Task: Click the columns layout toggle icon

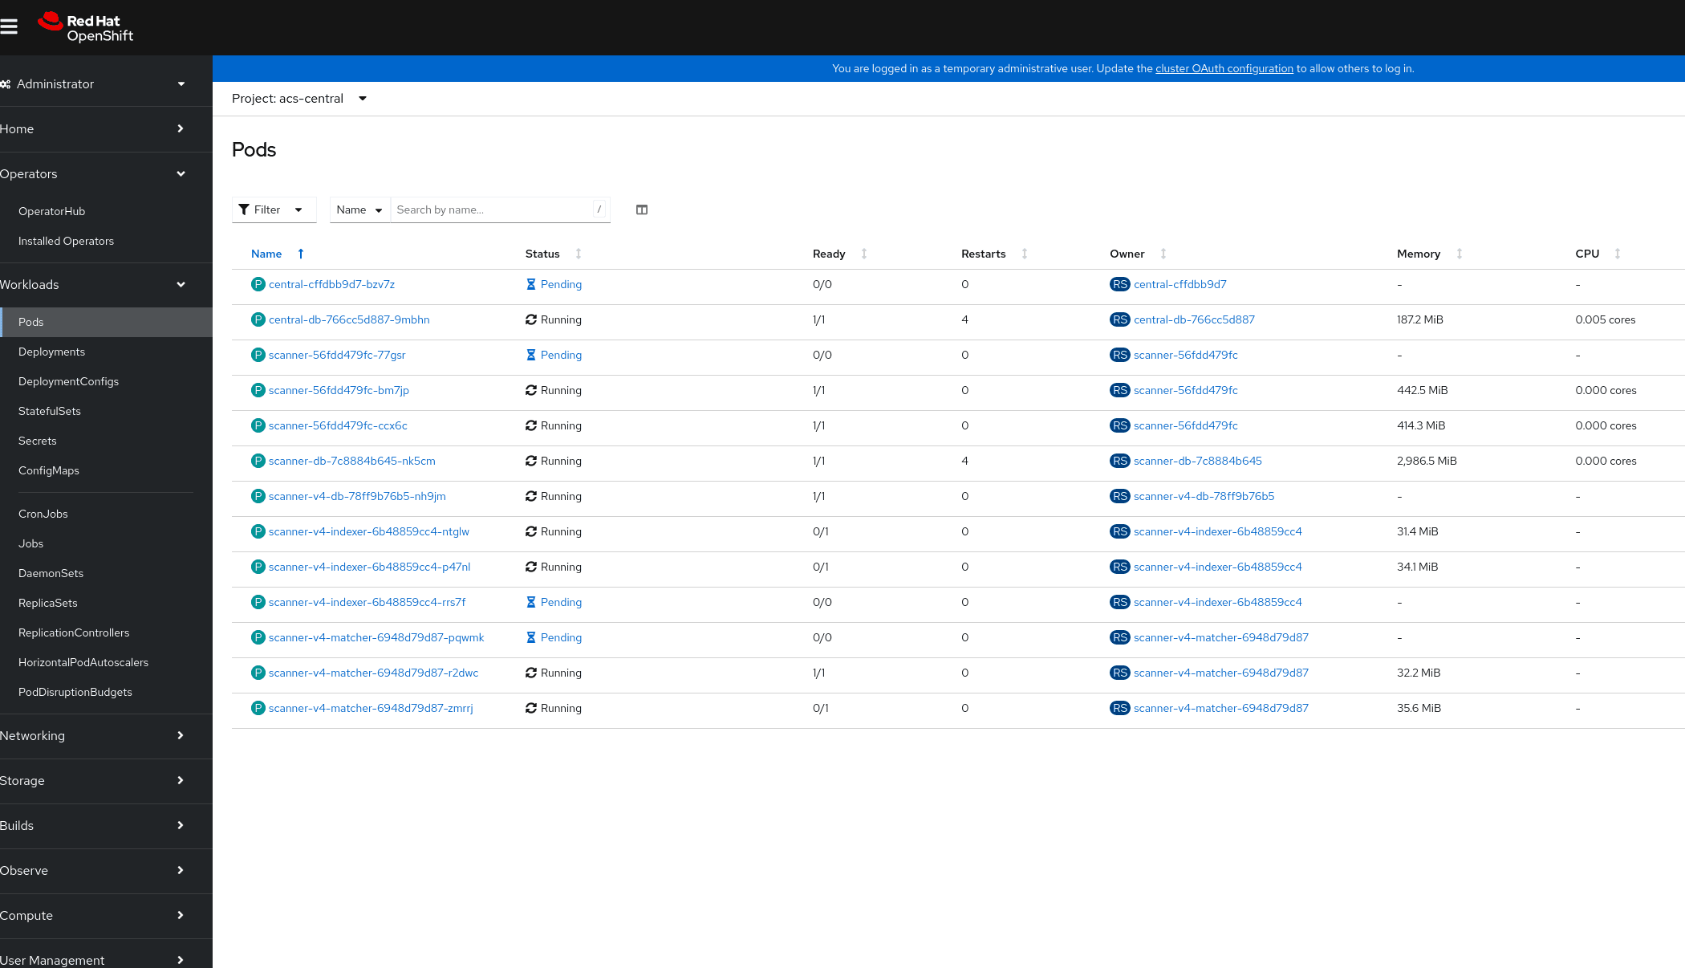Action: pyautogui.click(x=642, y=209)
